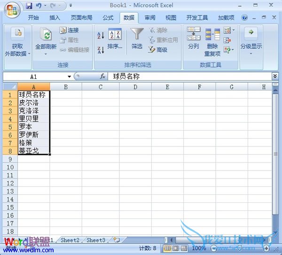Screen dimensions: 282x255
Task: Open the Insert (插入) ribbon tab
Action: (55, 18)
